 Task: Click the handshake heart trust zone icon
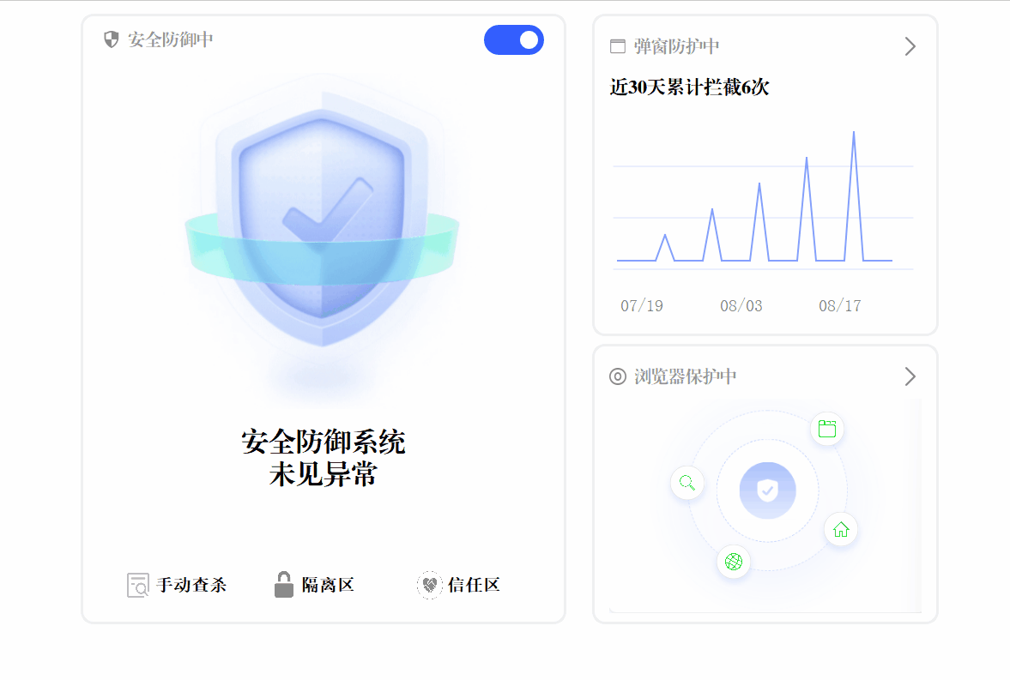tap(429, 585)
